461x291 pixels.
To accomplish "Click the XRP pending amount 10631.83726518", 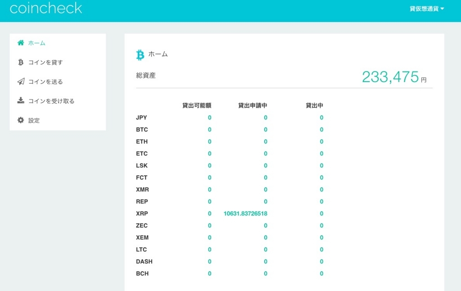I will pyautogui.click(x=245, y=214).
